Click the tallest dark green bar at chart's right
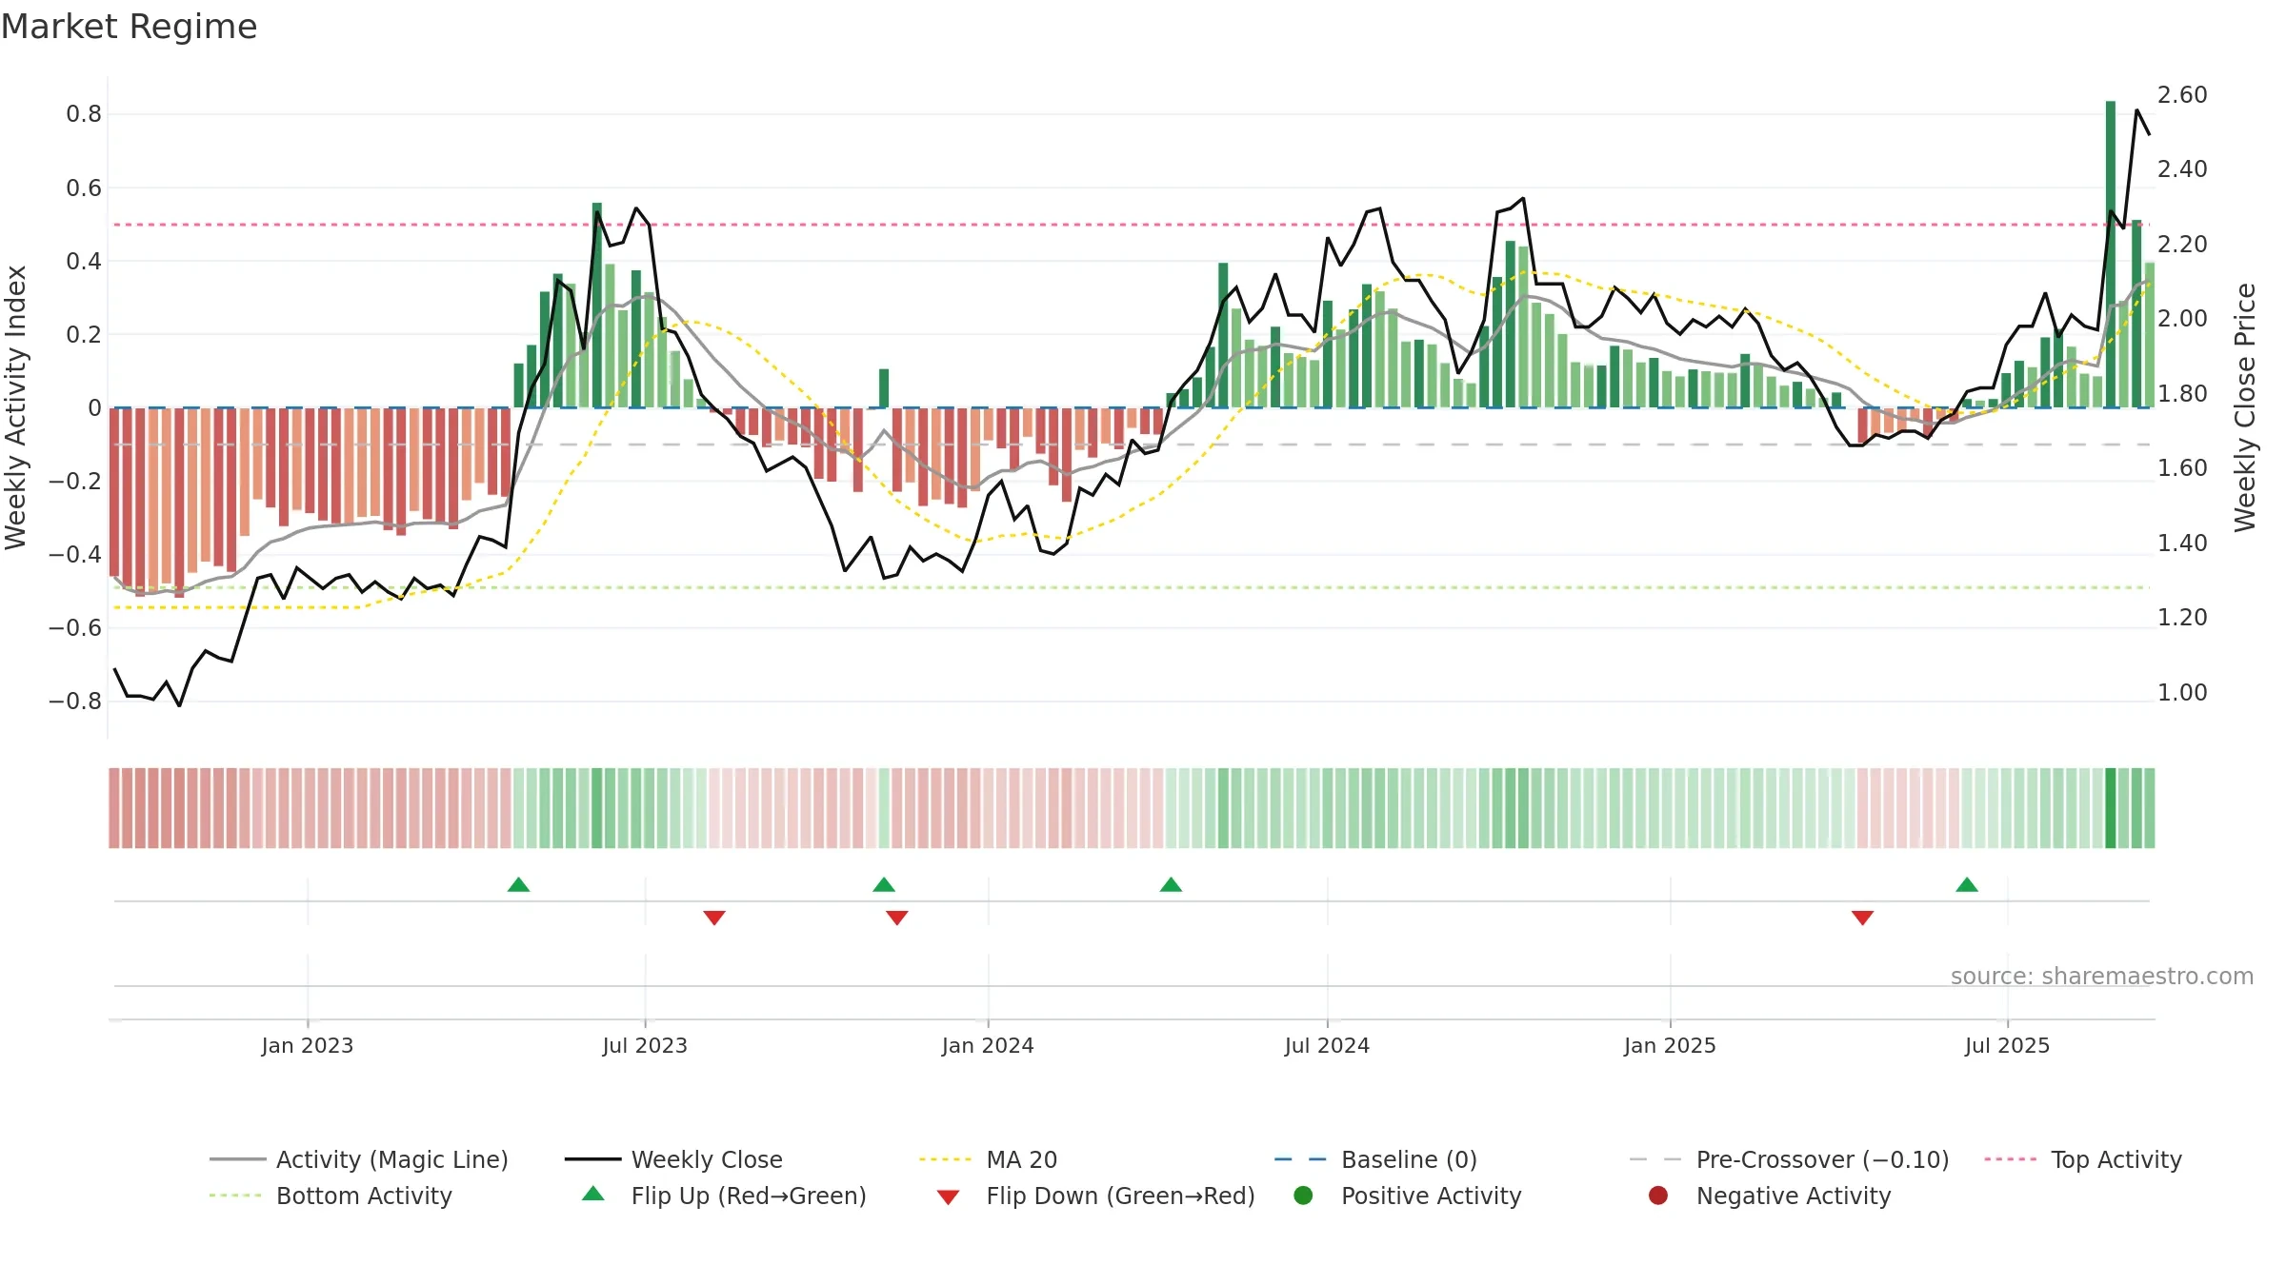 click(2111, 254)
